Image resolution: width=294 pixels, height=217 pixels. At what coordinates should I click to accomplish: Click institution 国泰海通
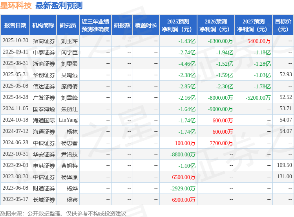click(x=44, y=109)
